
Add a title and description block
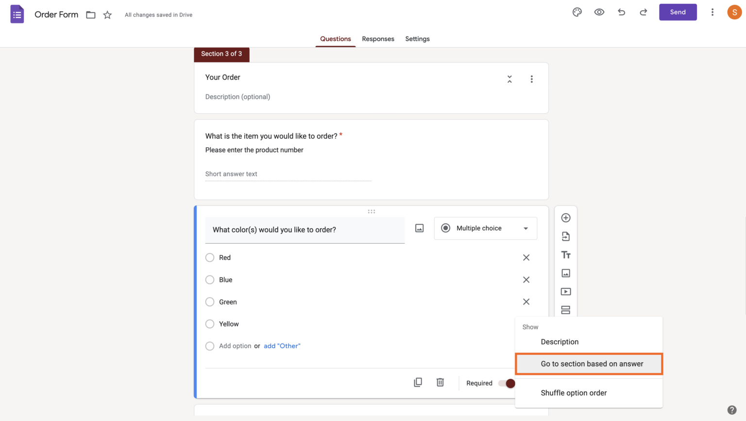[565, 254]
